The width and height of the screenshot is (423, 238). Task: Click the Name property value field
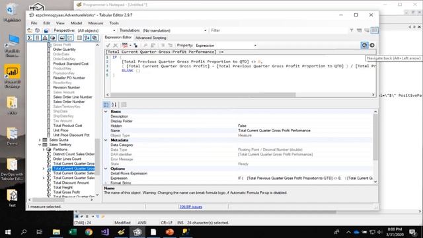(305, 131)
